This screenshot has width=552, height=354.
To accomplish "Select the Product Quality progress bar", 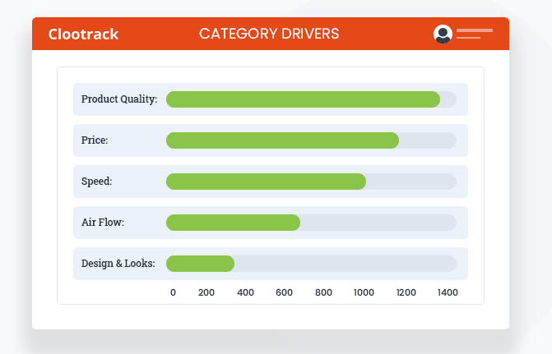I will 311,99.
